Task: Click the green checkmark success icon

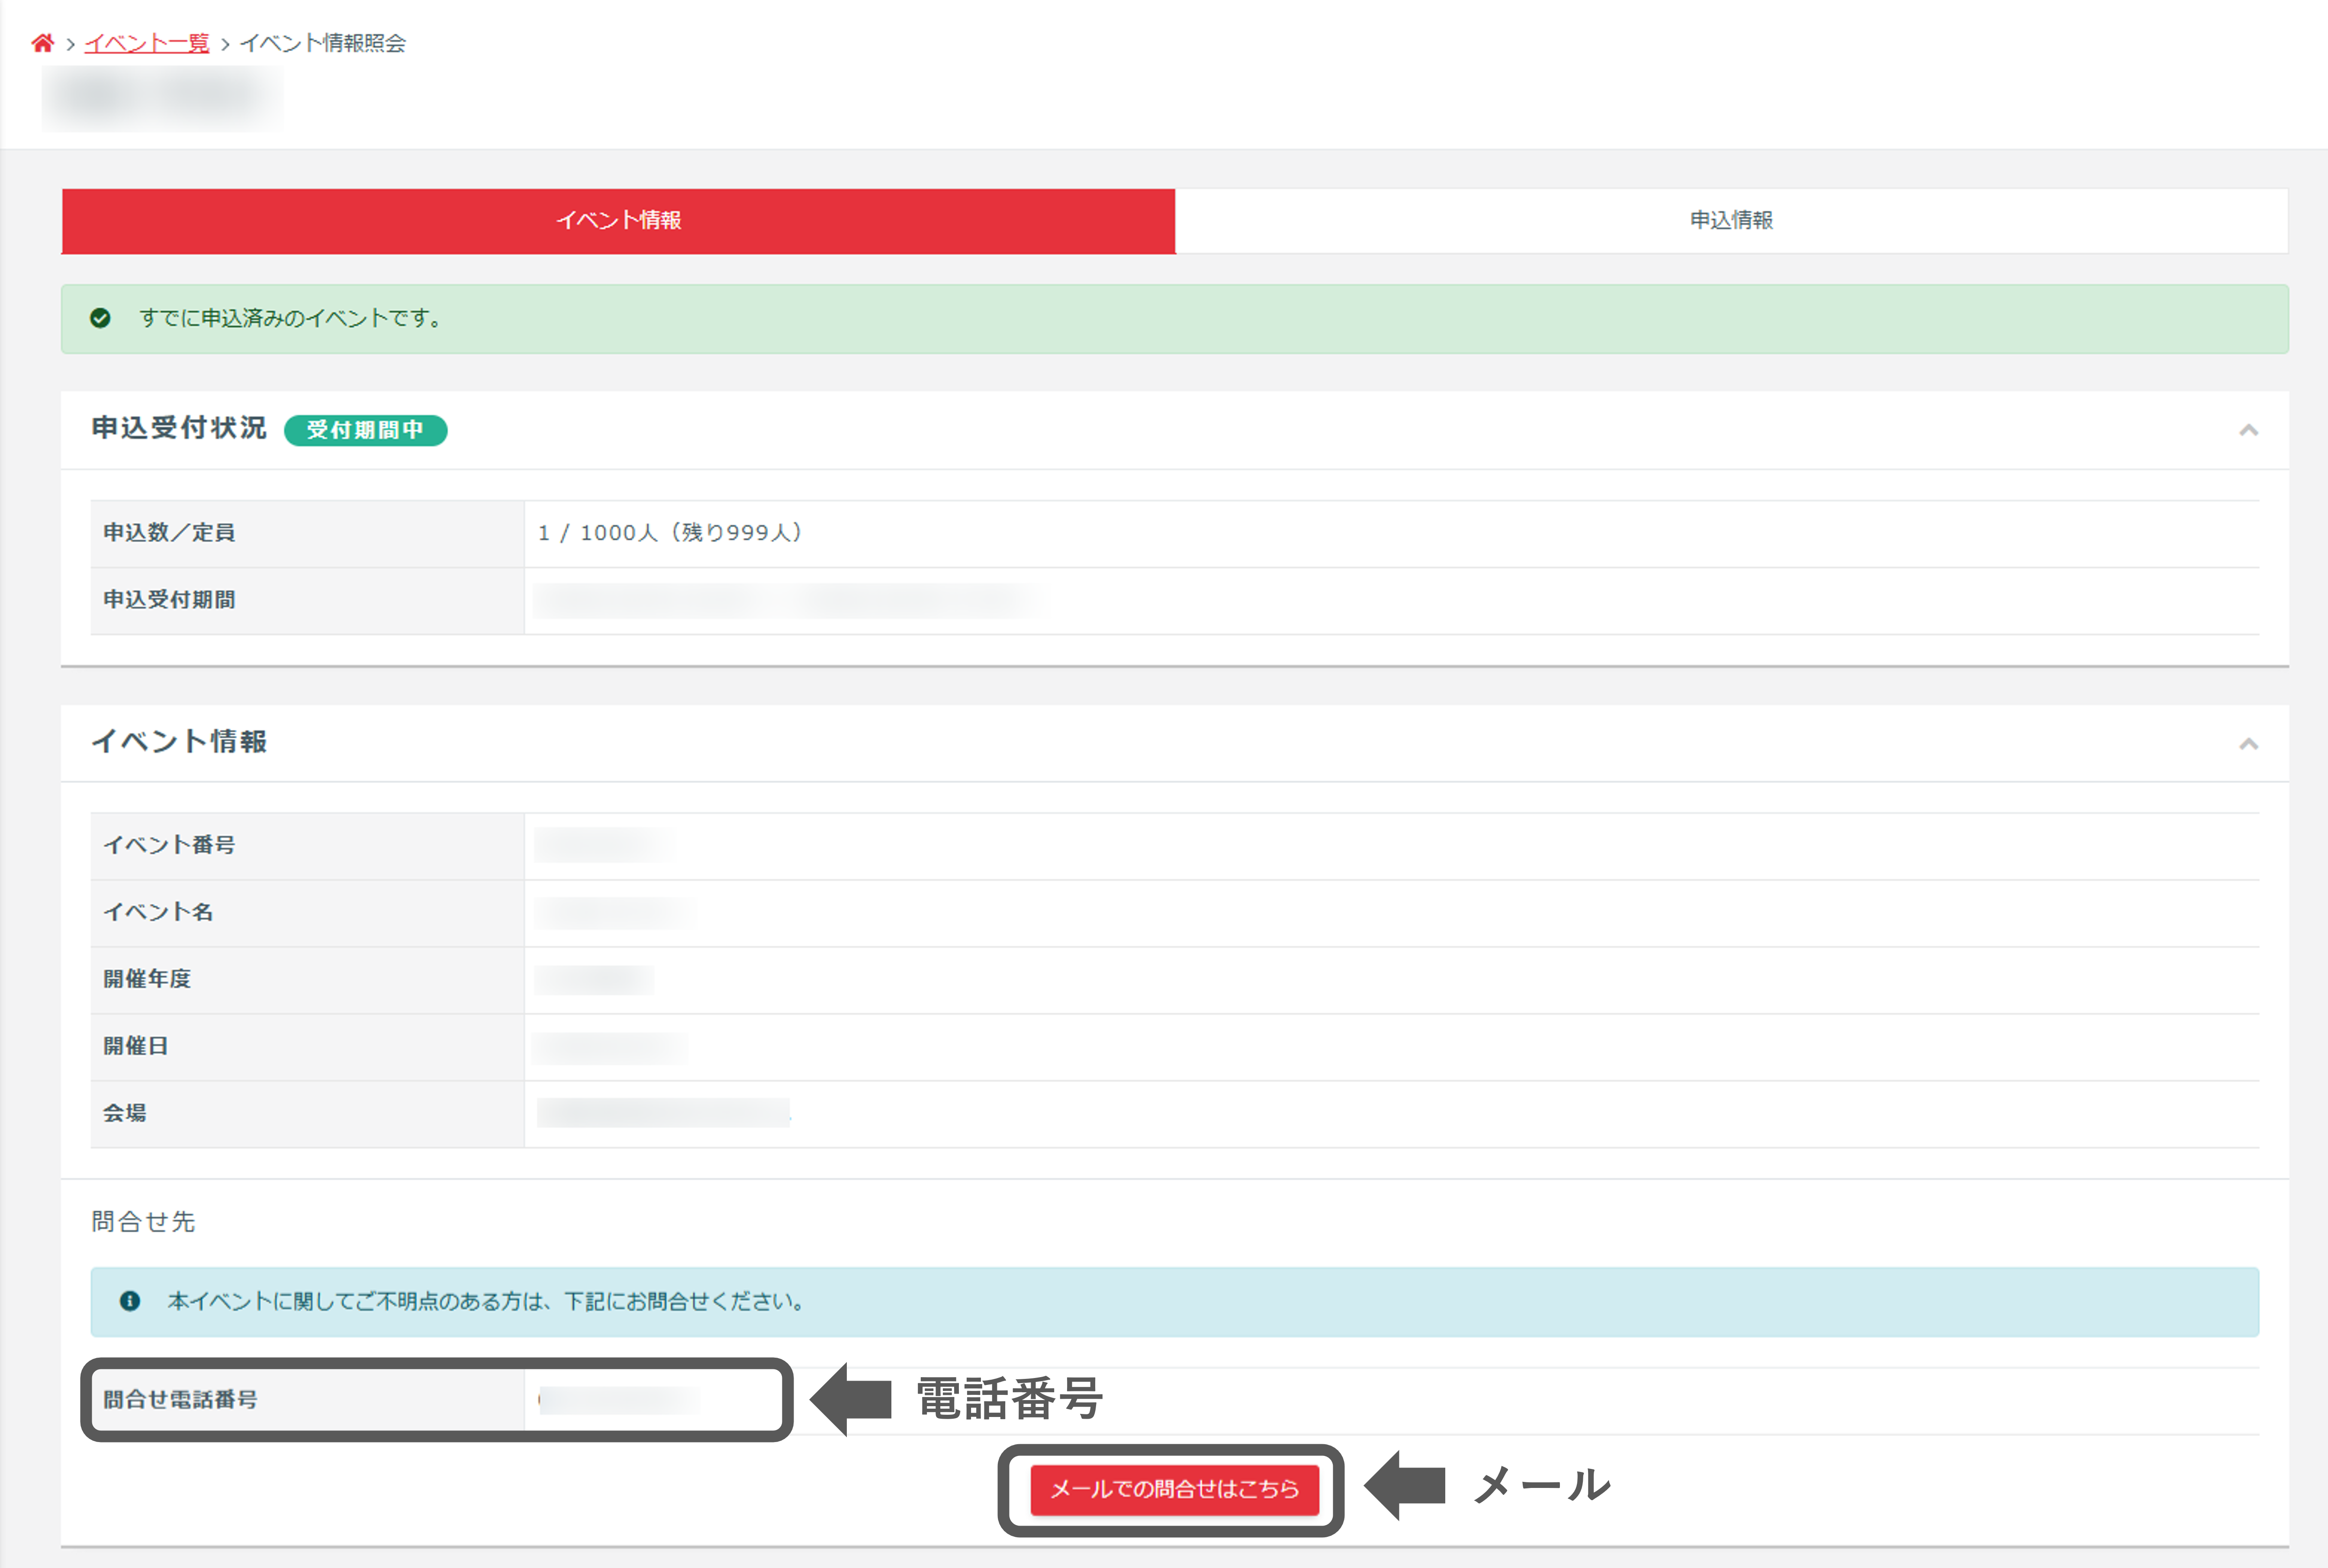Action: (100, 318)
